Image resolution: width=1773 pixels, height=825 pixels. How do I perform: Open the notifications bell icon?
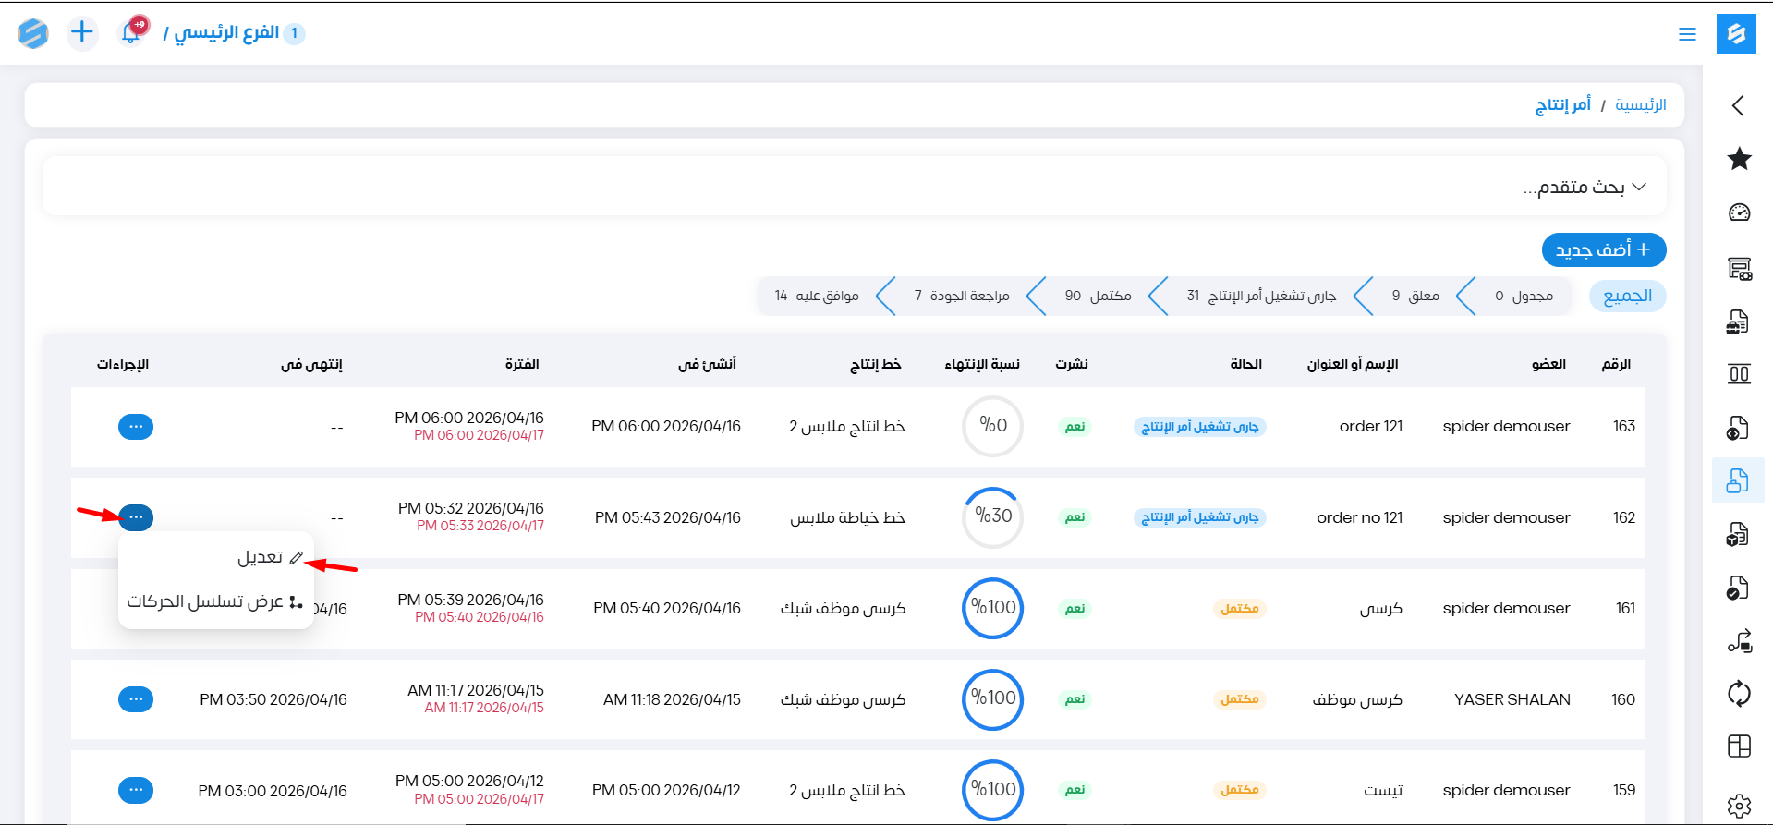131,32
